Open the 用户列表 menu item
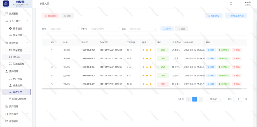Screen dimensions: 257x127 click(16, 79)
